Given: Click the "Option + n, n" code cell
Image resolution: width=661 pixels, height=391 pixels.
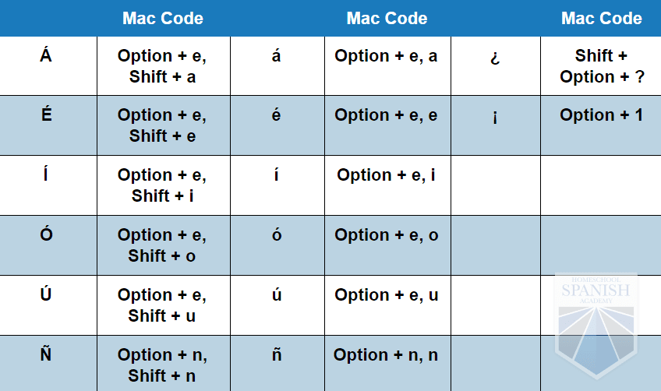Looking at the screenshot, I should pyautogui.click(x=386, y=355).
